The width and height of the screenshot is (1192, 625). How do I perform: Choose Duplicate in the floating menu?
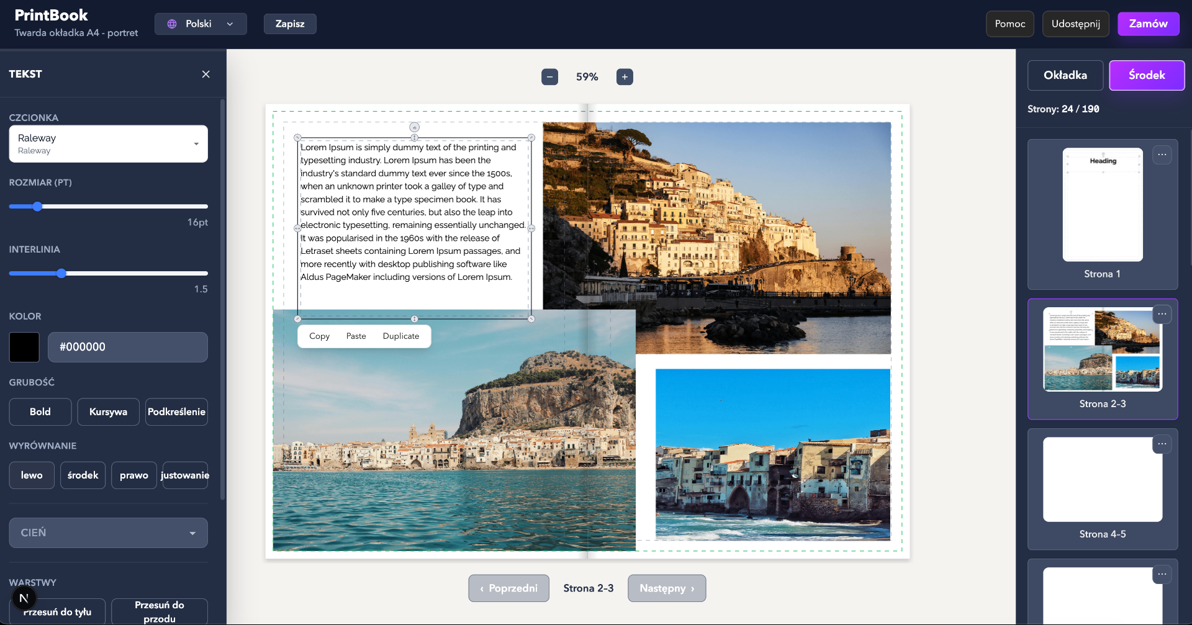[401, 336]
